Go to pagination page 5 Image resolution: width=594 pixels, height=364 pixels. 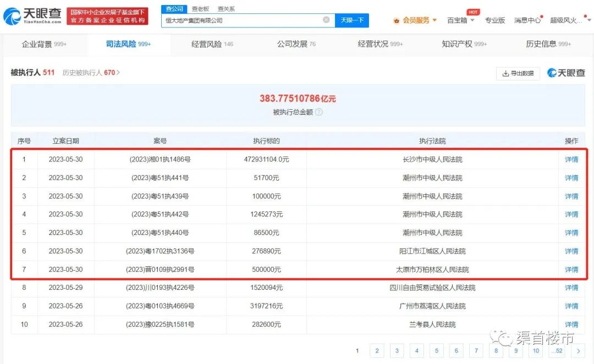(436, 351)
